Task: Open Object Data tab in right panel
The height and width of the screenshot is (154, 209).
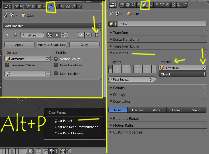Action: [x=162, y=5]
